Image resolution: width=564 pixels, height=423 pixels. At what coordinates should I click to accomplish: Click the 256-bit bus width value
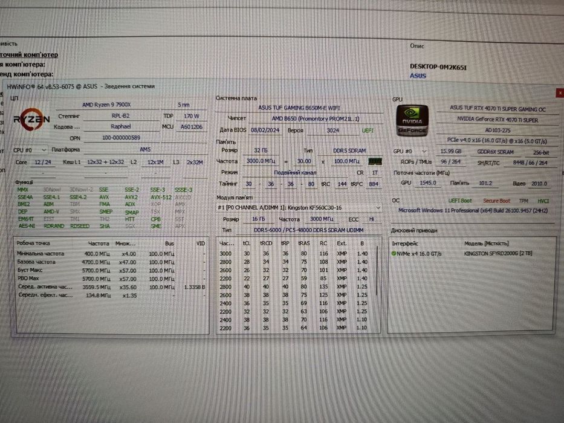pyautogui.click(x=541, y=152)
